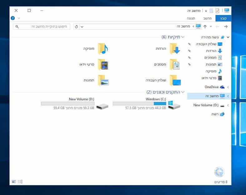Open the blue help question mark icon

(x=13, y=18)
